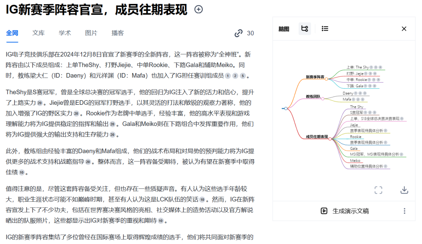Click the 打野: Jiejie node
Viewport: 422px width, 244px height.
coord(355,74)
